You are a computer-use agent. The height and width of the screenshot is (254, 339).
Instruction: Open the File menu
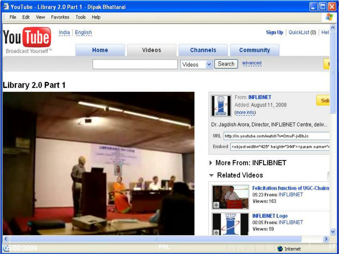point(13,17)
